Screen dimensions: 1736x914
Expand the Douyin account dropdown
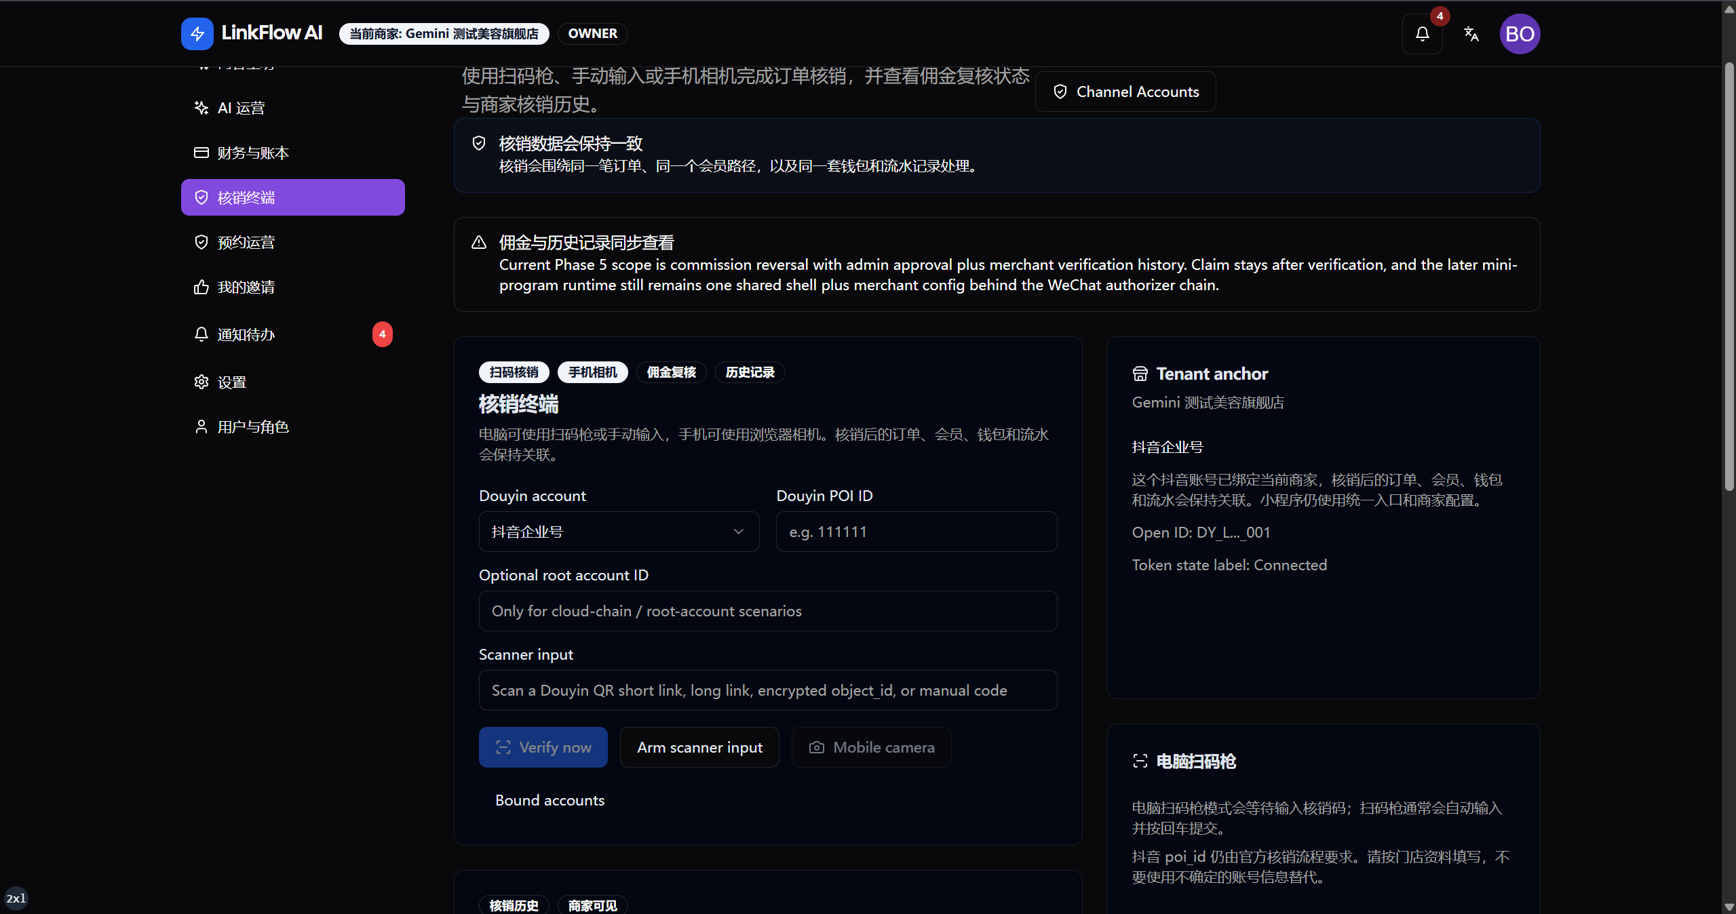click(619, 532)
